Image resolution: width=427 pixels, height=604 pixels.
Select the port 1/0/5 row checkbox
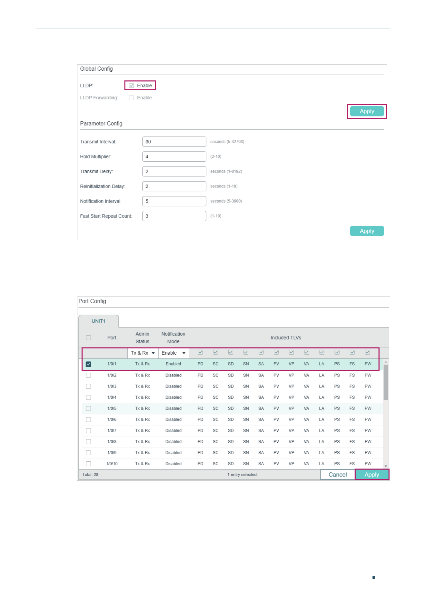[88, 408]
